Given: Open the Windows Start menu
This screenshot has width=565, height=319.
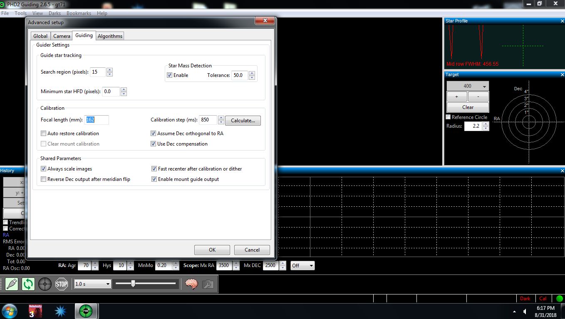Looking at the screenshot, I should [10, 311].
